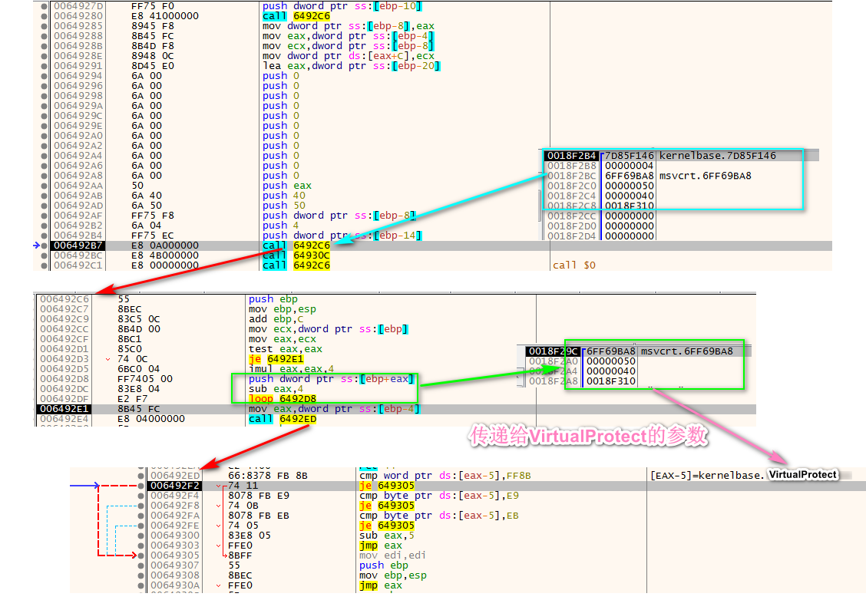Toggle breakpoint dot at address 00649280
This screenshot has width=866, height=600.
(x=45, y=17)
